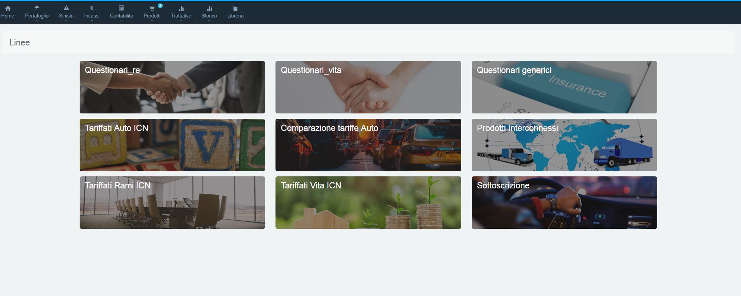Click the Portafoglio umbrella icon
The image size is (741, 296).
[x=37, y=8]
